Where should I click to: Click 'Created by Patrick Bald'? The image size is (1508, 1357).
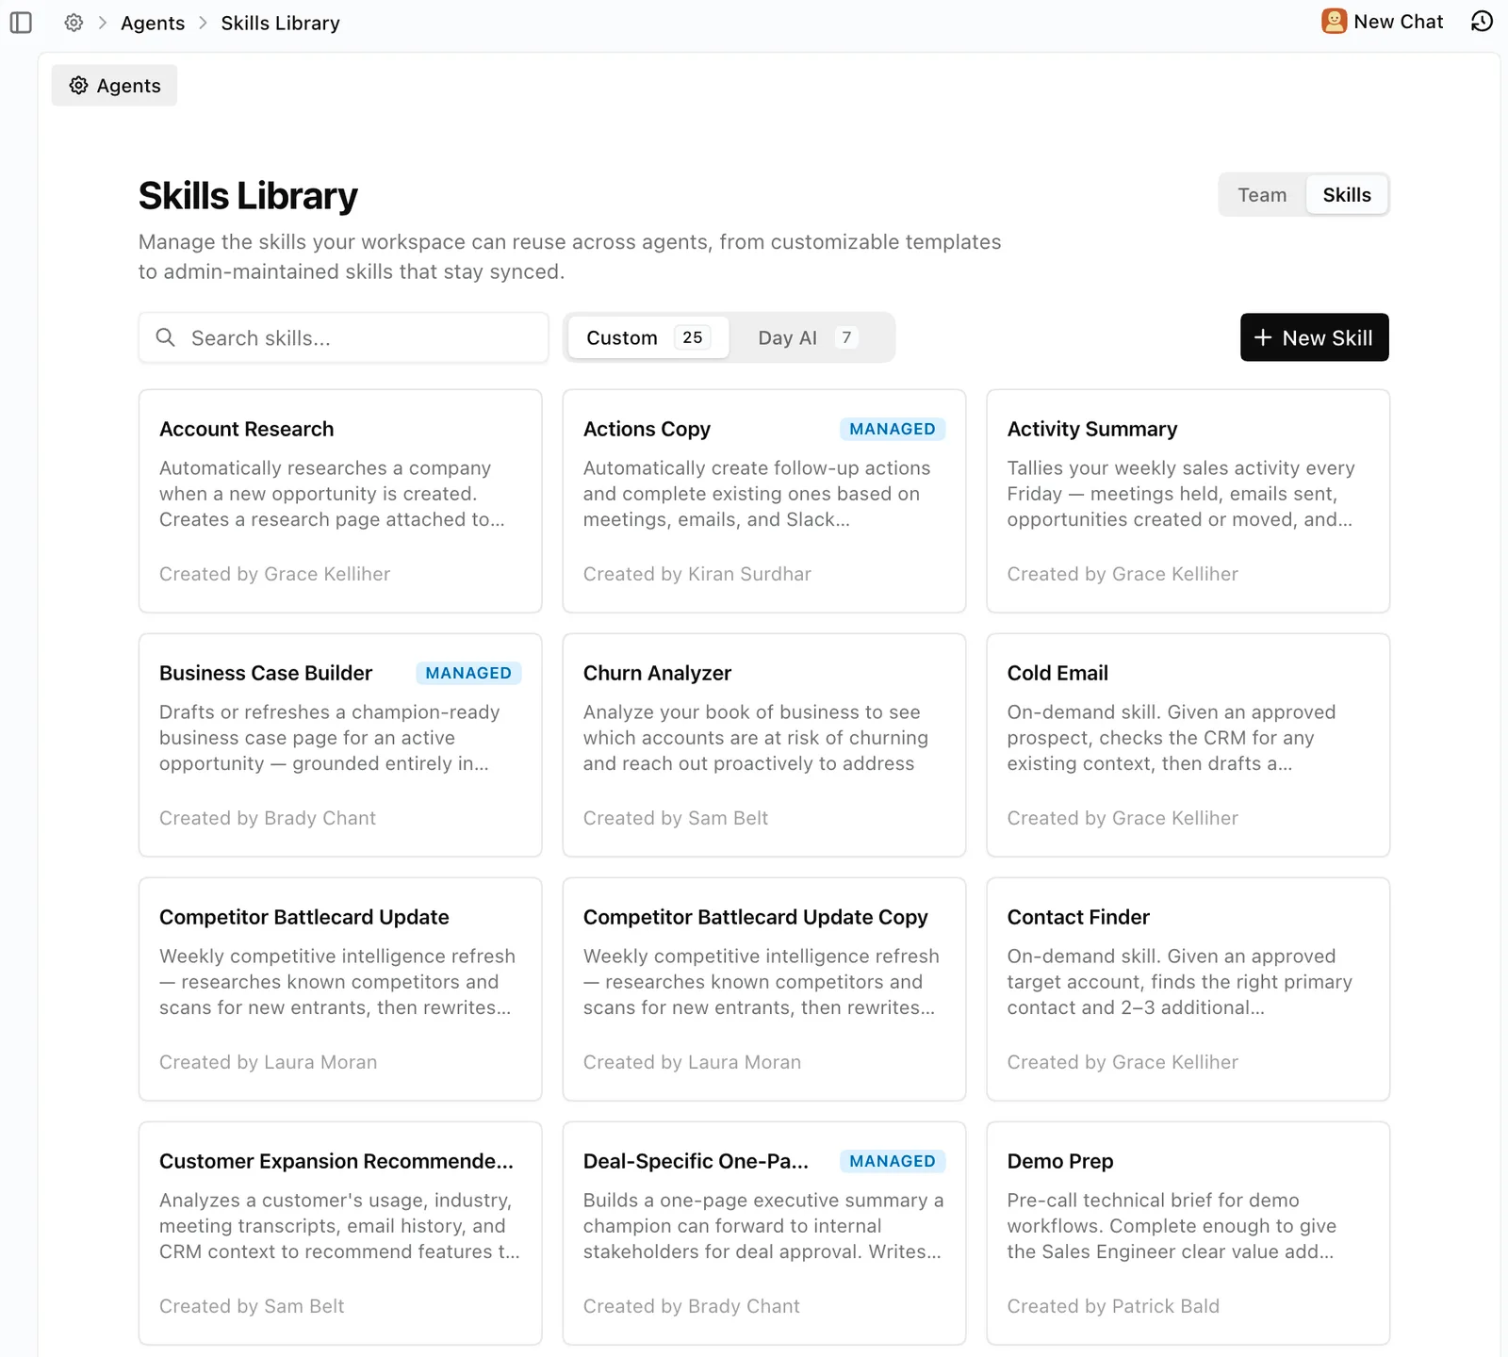pyautogui.click(x=1113, y=1306)
